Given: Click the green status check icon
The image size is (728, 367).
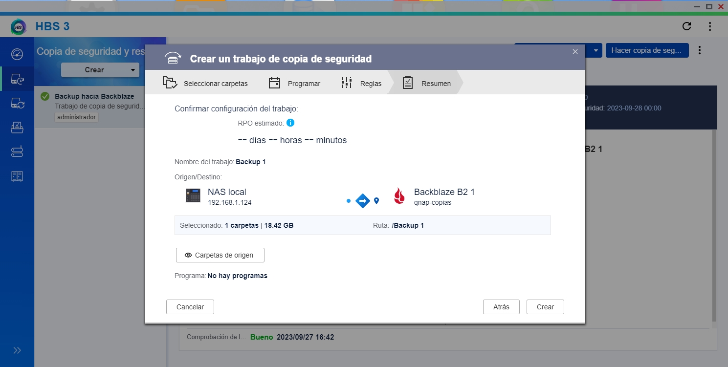Looking at the screenshot, I should [x=45, y=96].
